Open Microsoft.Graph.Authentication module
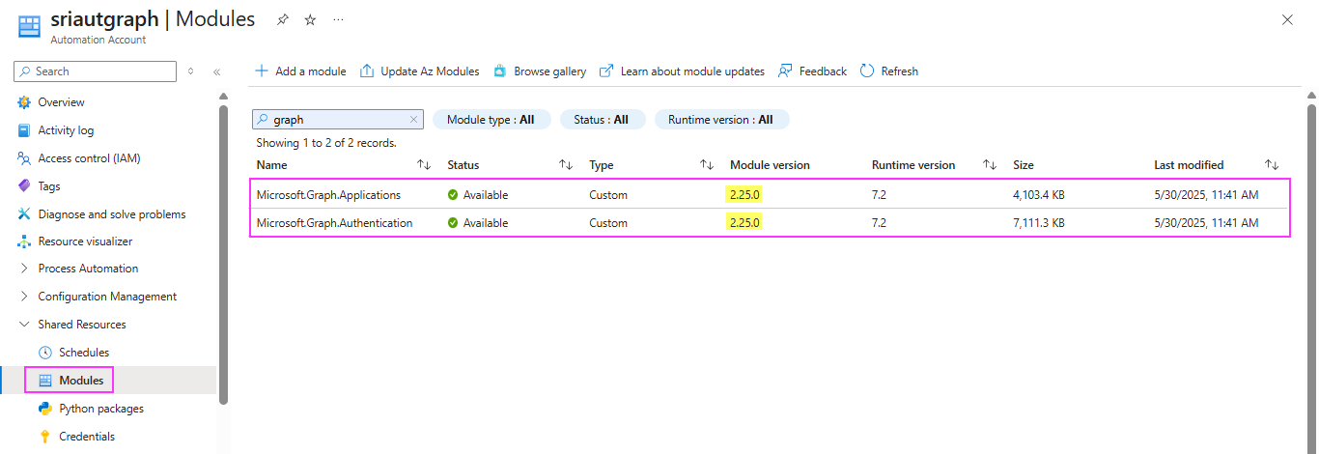This screenshot has height=454, width=1319. point(334,223)
